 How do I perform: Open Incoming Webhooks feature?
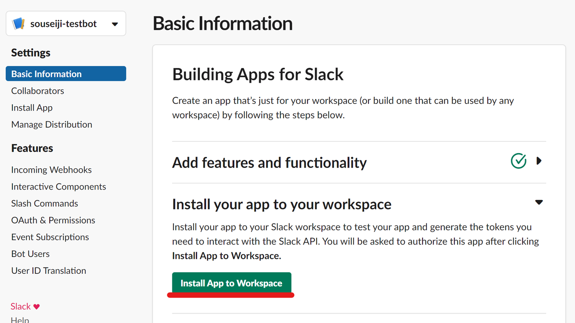51,170
